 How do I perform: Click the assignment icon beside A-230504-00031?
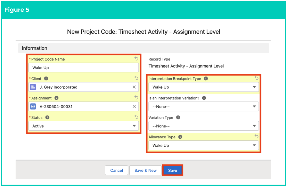[x=33, y=106]
